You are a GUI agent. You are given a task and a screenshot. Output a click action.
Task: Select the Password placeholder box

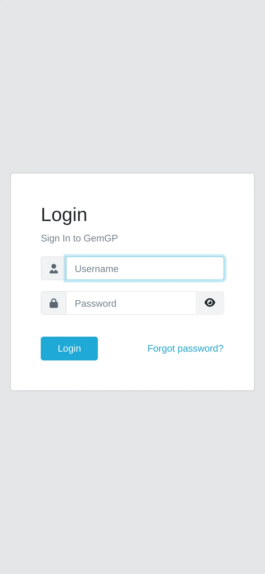click(131, 303)
